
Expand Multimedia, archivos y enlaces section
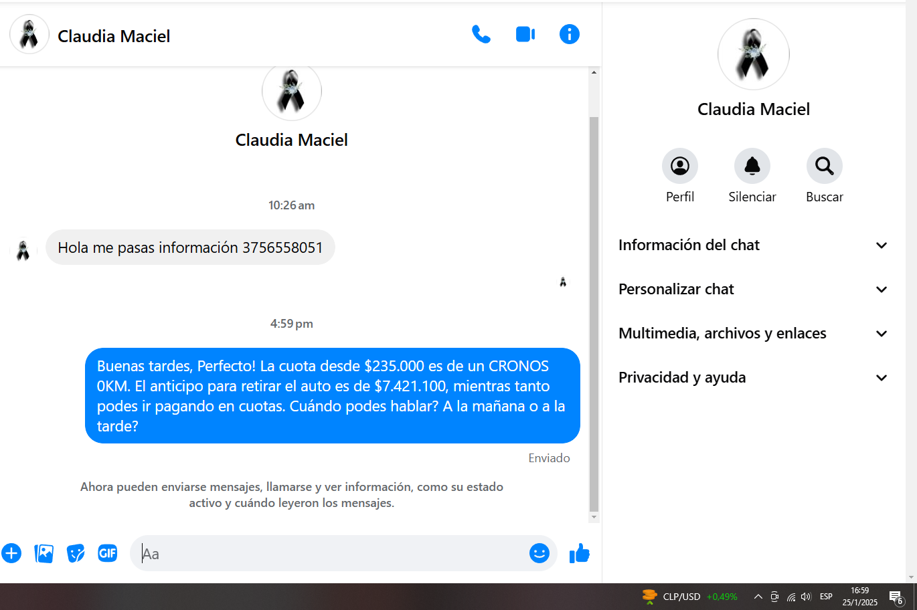coord(754,334)
